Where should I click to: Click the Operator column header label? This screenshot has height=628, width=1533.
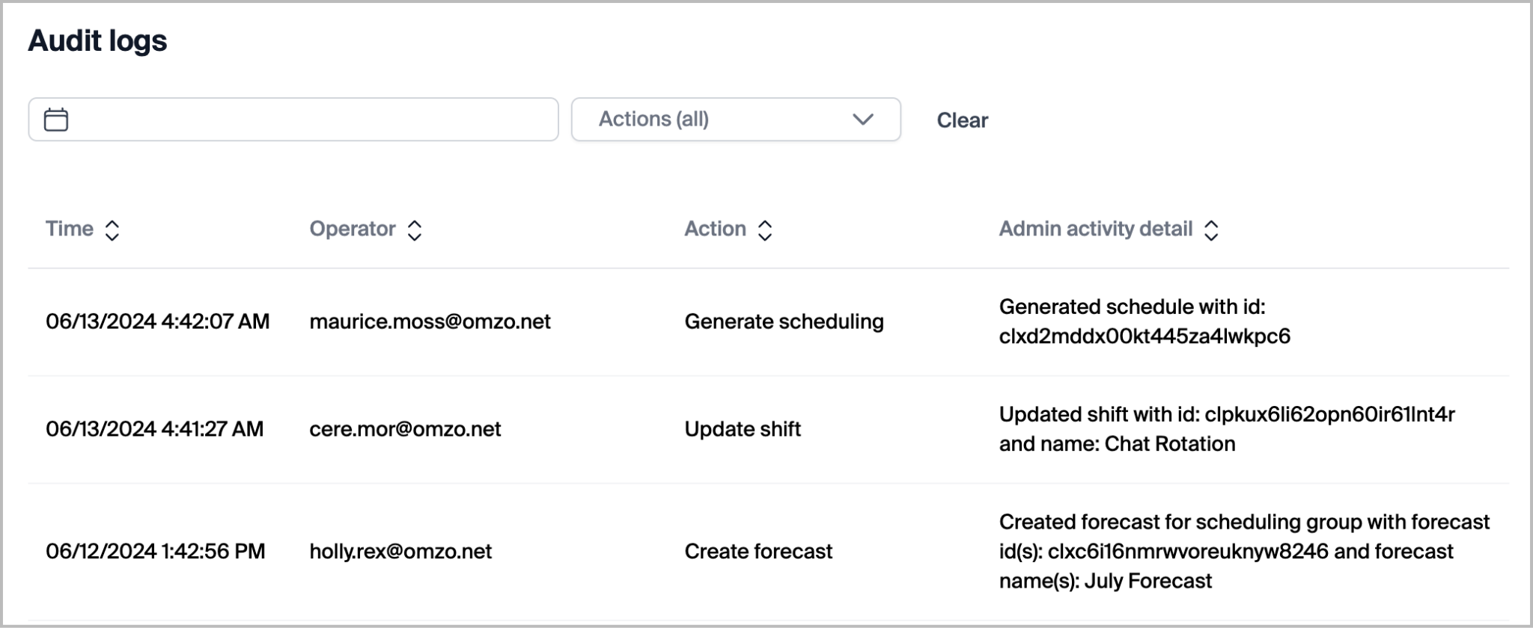pyautogui.click(x=352, y=229)
